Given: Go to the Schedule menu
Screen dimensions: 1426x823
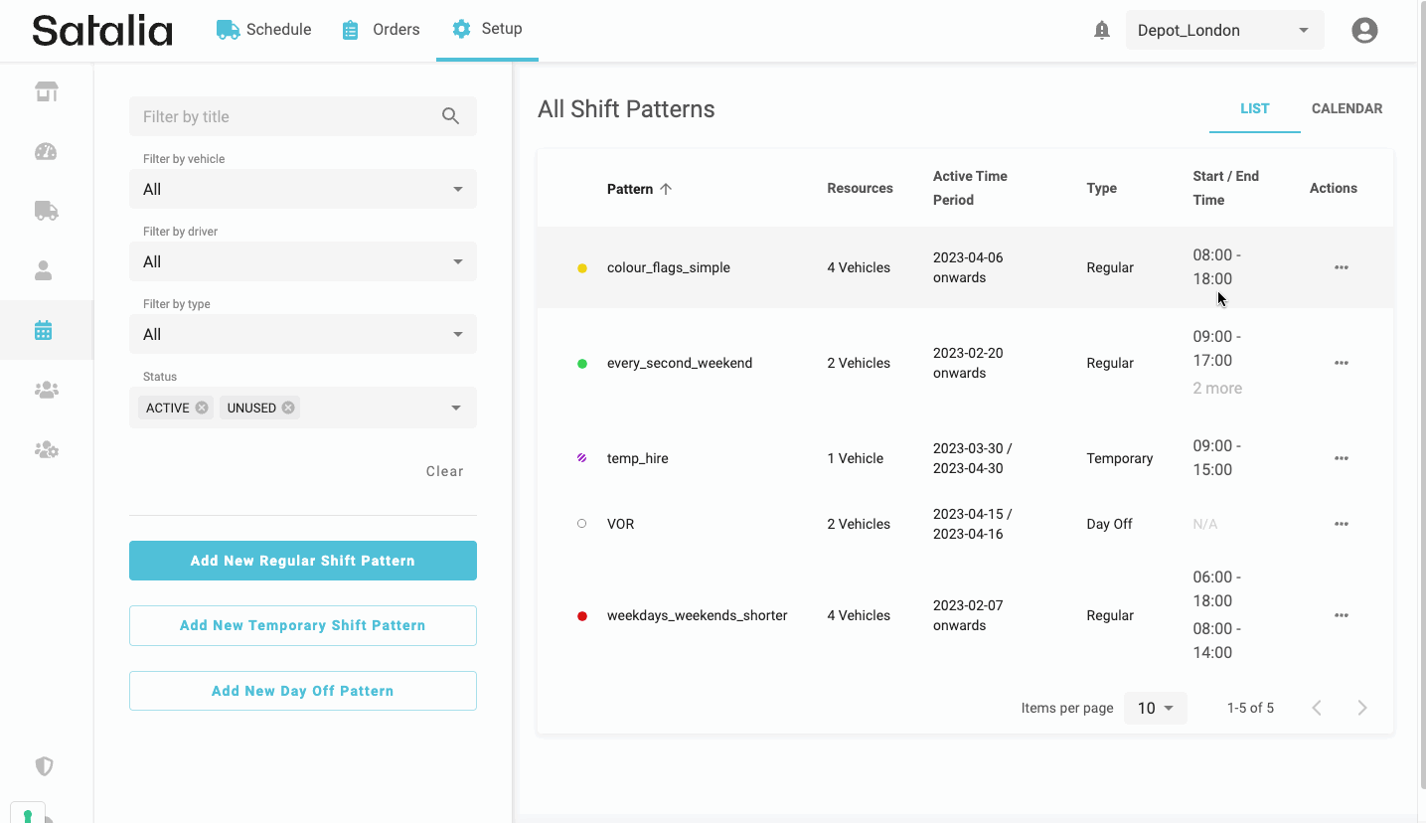Looking at the screenshot, I should (264, 30).
